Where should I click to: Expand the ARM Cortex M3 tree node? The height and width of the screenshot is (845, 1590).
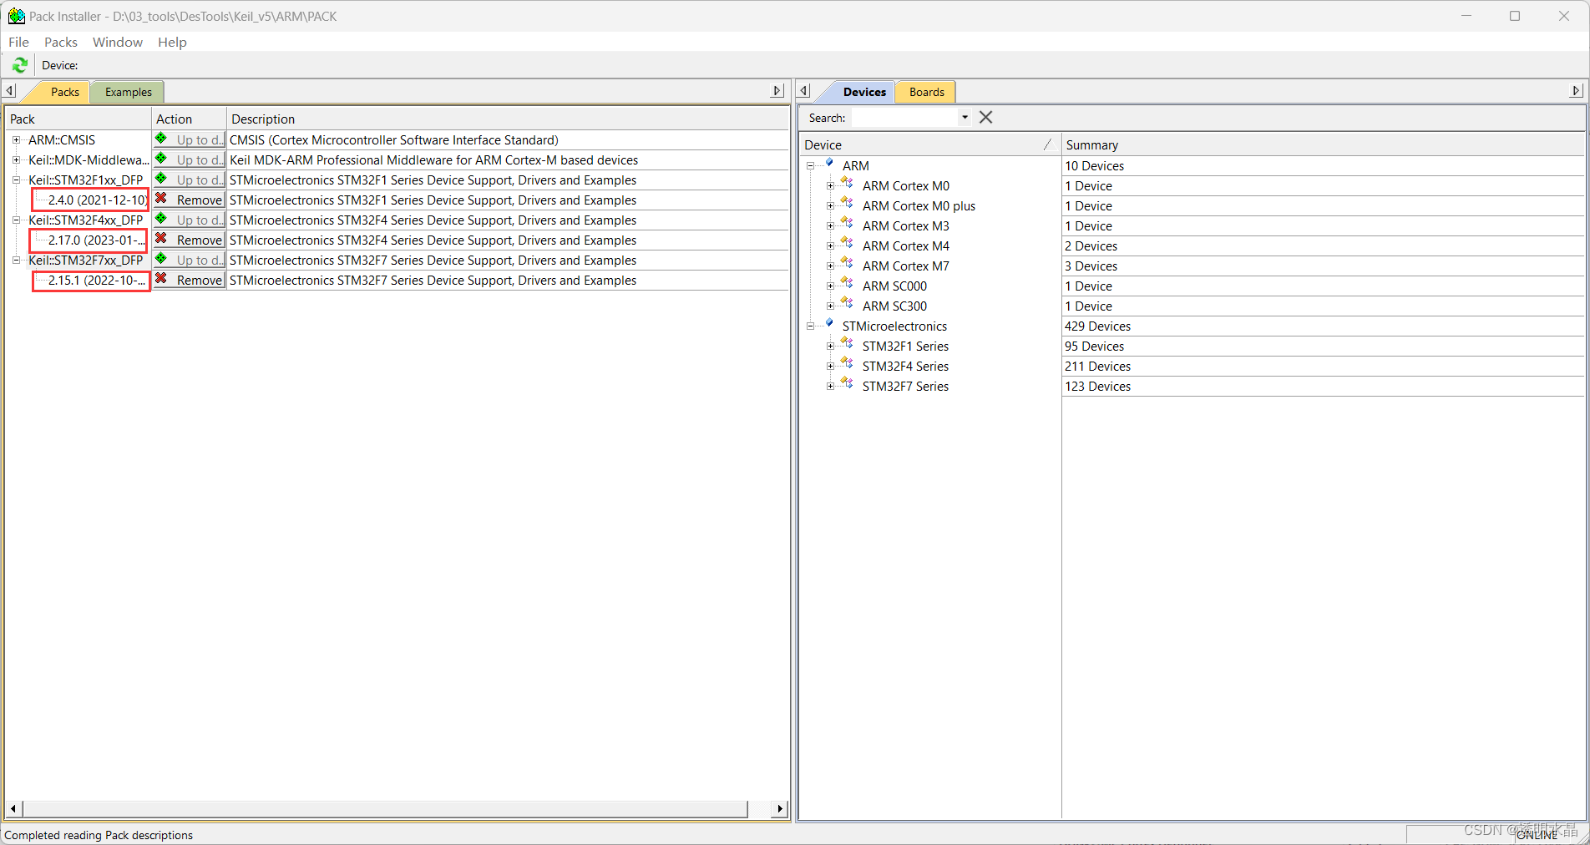tap(830, 225)
